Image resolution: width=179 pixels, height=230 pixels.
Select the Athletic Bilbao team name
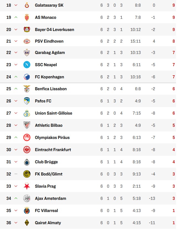[x=49, y=125]
